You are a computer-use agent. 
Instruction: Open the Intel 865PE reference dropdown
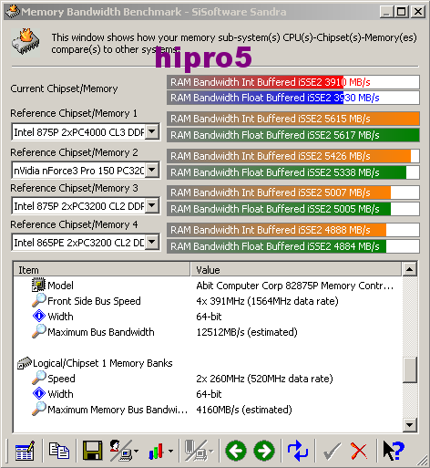point(152,243)
